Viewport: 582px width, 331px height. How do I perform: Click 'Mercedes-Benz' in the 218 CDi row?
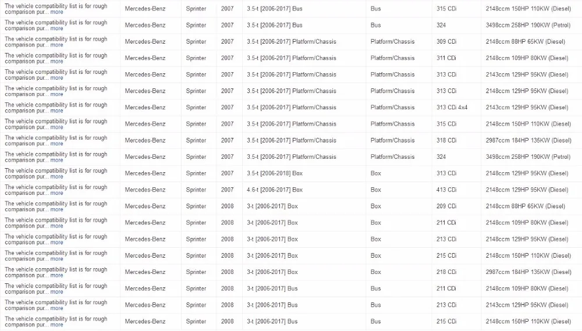tap(145, 272)
